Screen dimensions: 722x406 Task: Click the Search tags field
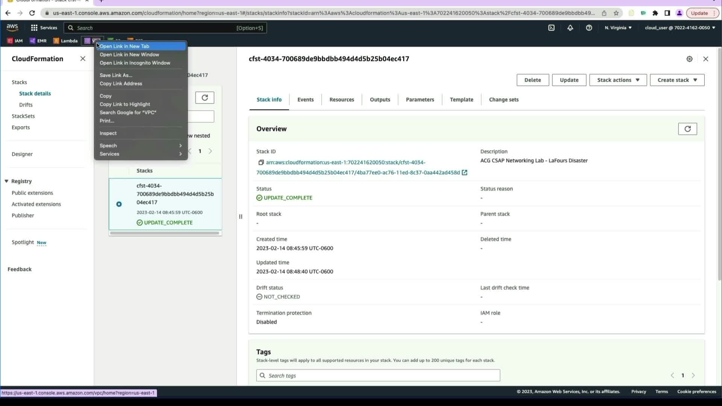coord(378,376)
